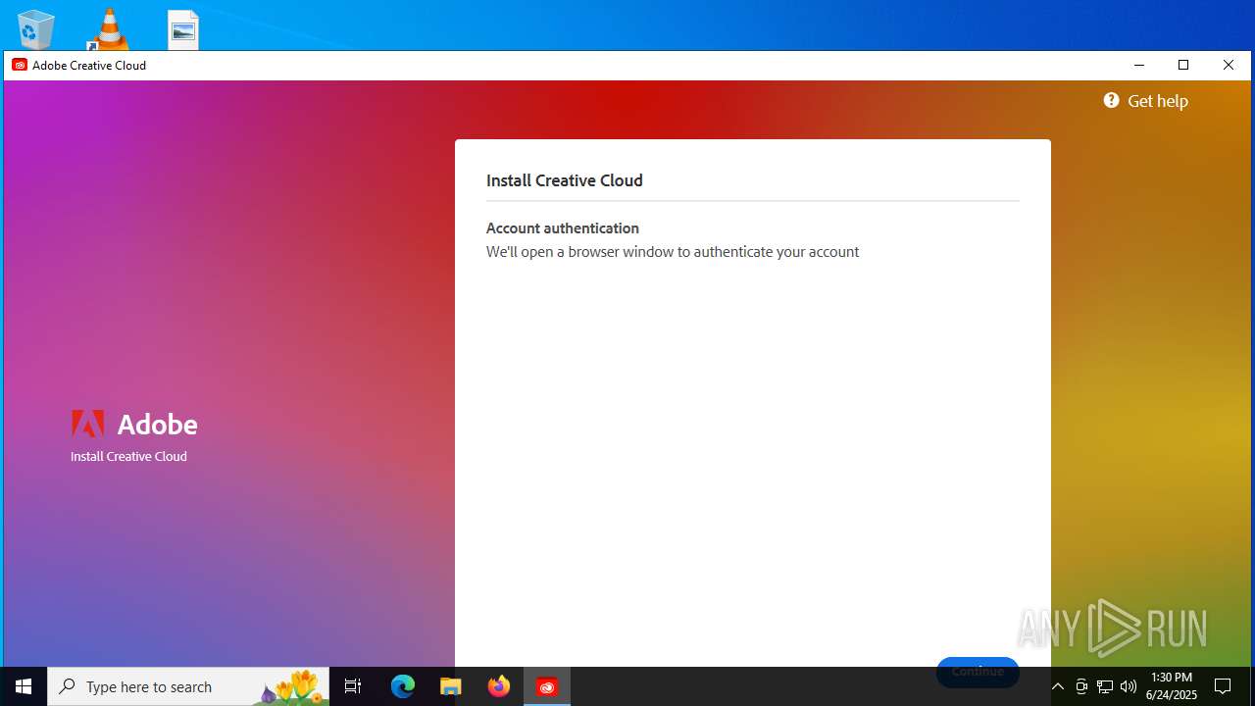The height and width of the screenshot is (706, 1255).
Task: Click the taskbar search box
Action: click(x=188, y=686)
